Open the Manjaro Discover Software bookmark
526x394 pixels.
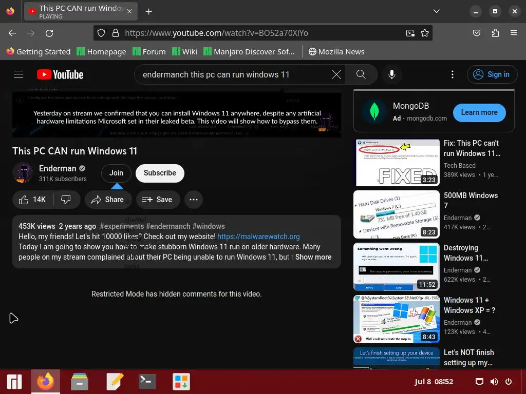pyautogui.click(x=249, y=52)
